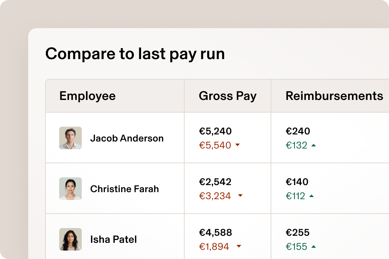
Task: Open Christine Farah's employee record
Action: point(124,189)
